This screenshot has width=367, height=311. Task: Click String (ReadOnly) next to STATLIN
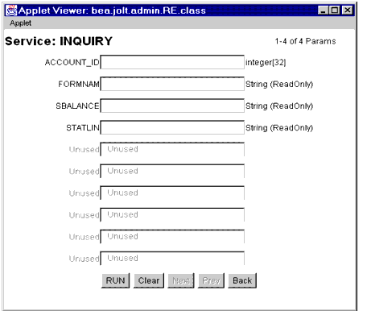279,128
